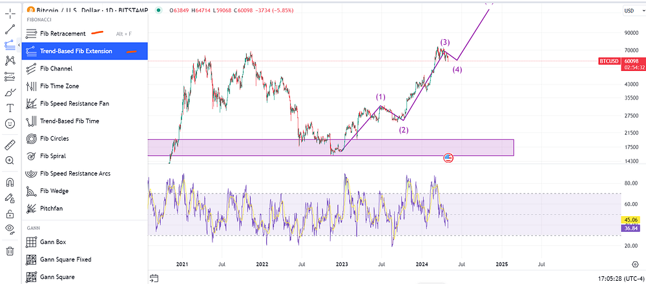The width and height of the screenshot is (646, 284).
Task: Choose Trend-Based Fib Extension tool
Action: (x=85, y=51)
